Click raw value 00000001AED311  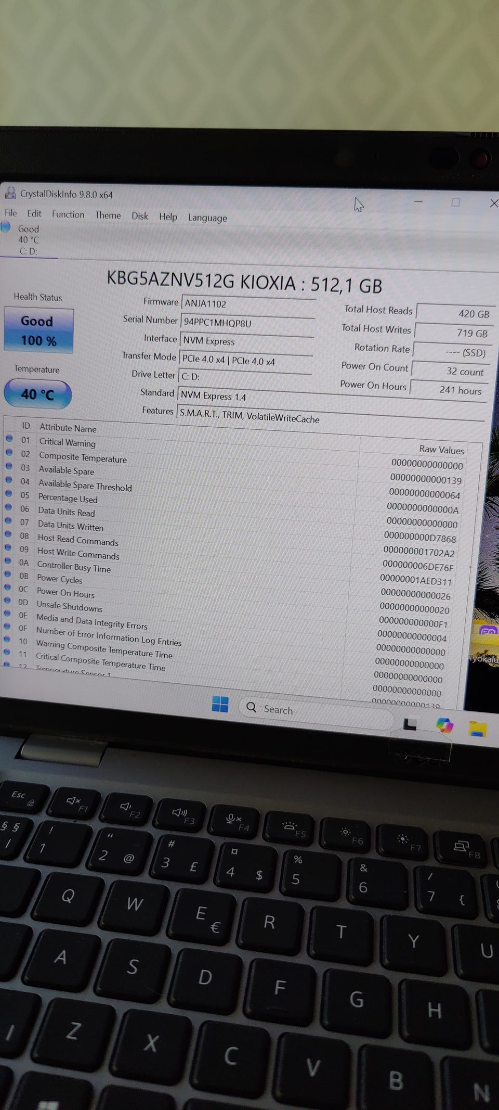point(416,580)
